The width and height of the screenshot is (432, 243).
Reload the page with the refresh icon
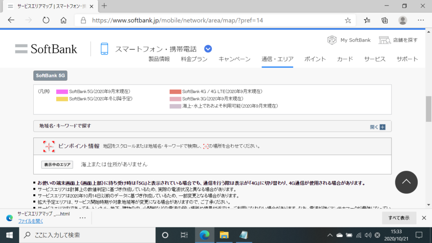[46, 20]
